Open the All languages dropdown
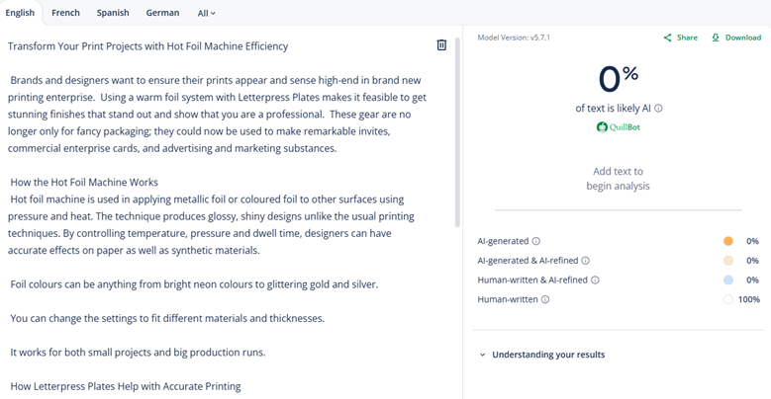 pyautogui.click(x=206, y=14)
